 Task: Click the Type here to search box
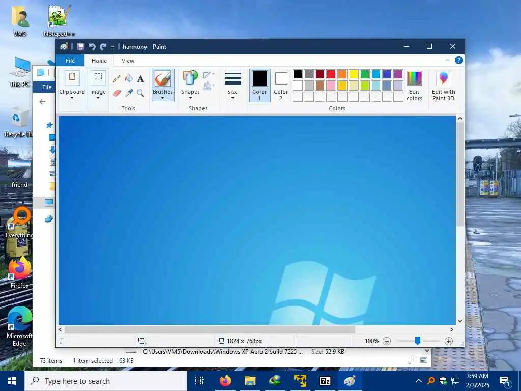(106, 381)
